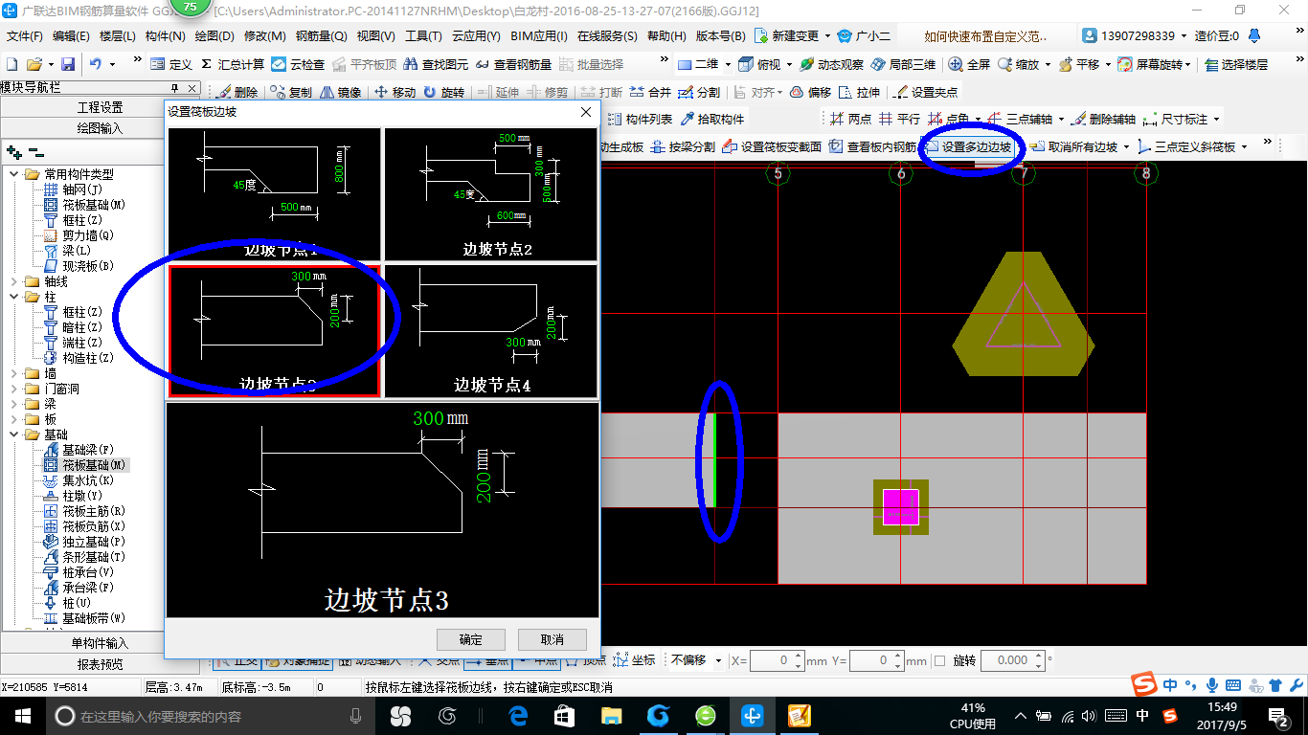Click 查找图元 find element tool
The width and height of the screenshot is (1308, 735).
tap(437, 64)
